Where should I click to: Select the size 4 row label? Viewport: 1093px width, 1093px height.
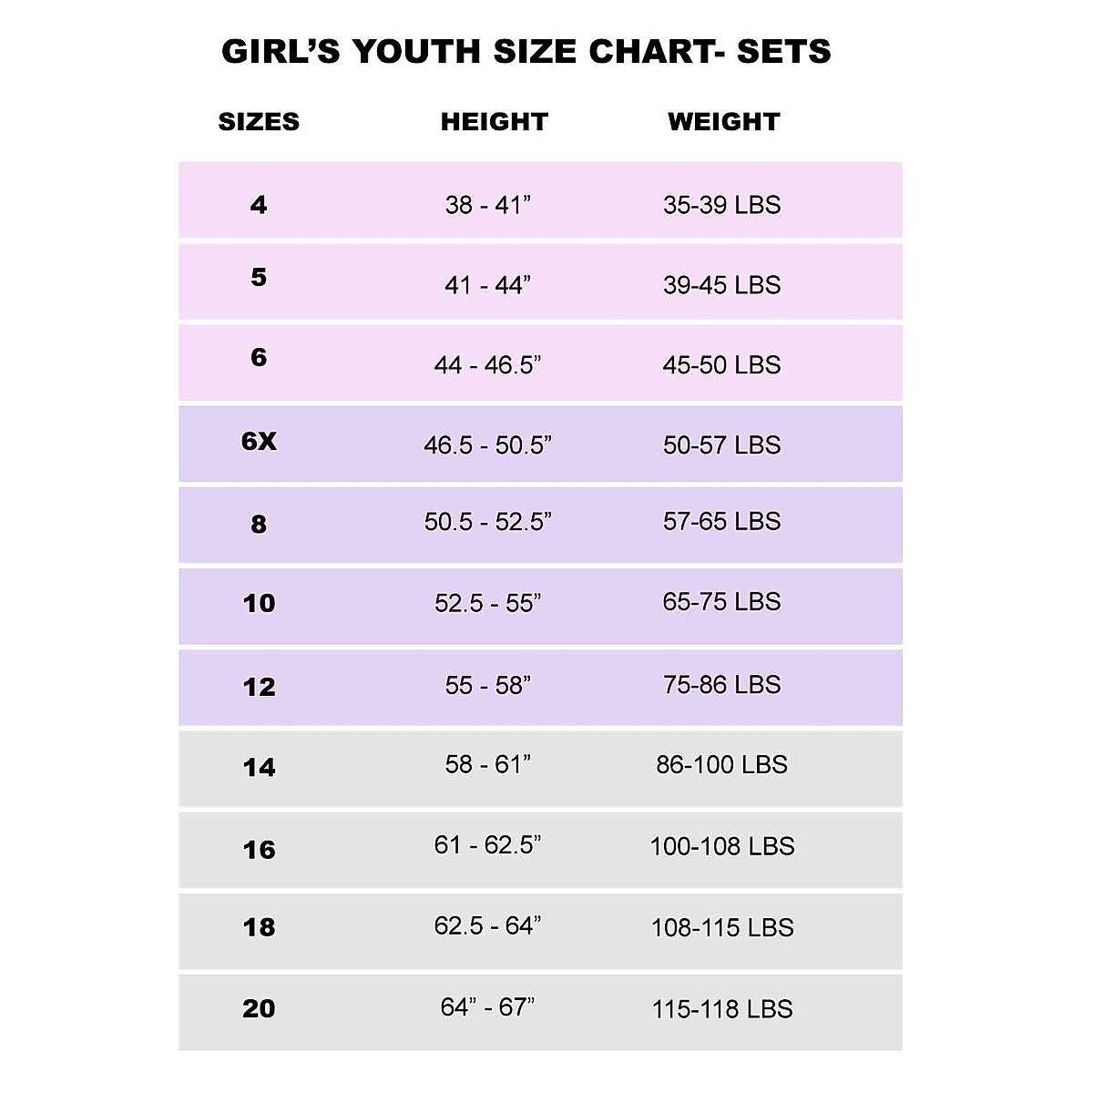(259, 205)
